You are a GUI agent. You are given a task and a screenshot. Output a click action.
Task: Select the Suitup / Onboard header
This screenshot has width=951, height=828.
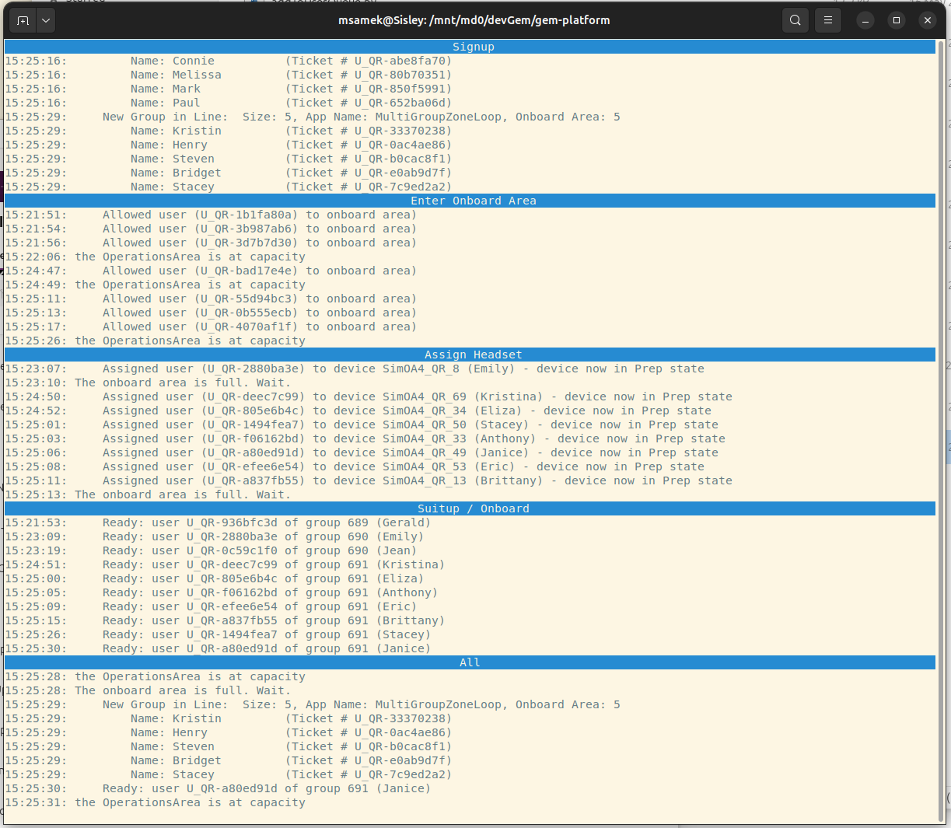point(473,508)
